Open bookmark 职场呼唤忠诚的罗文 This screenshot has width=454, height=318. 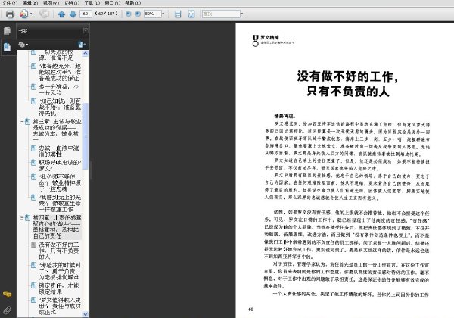pyautogui.click(x=60, y=165)
